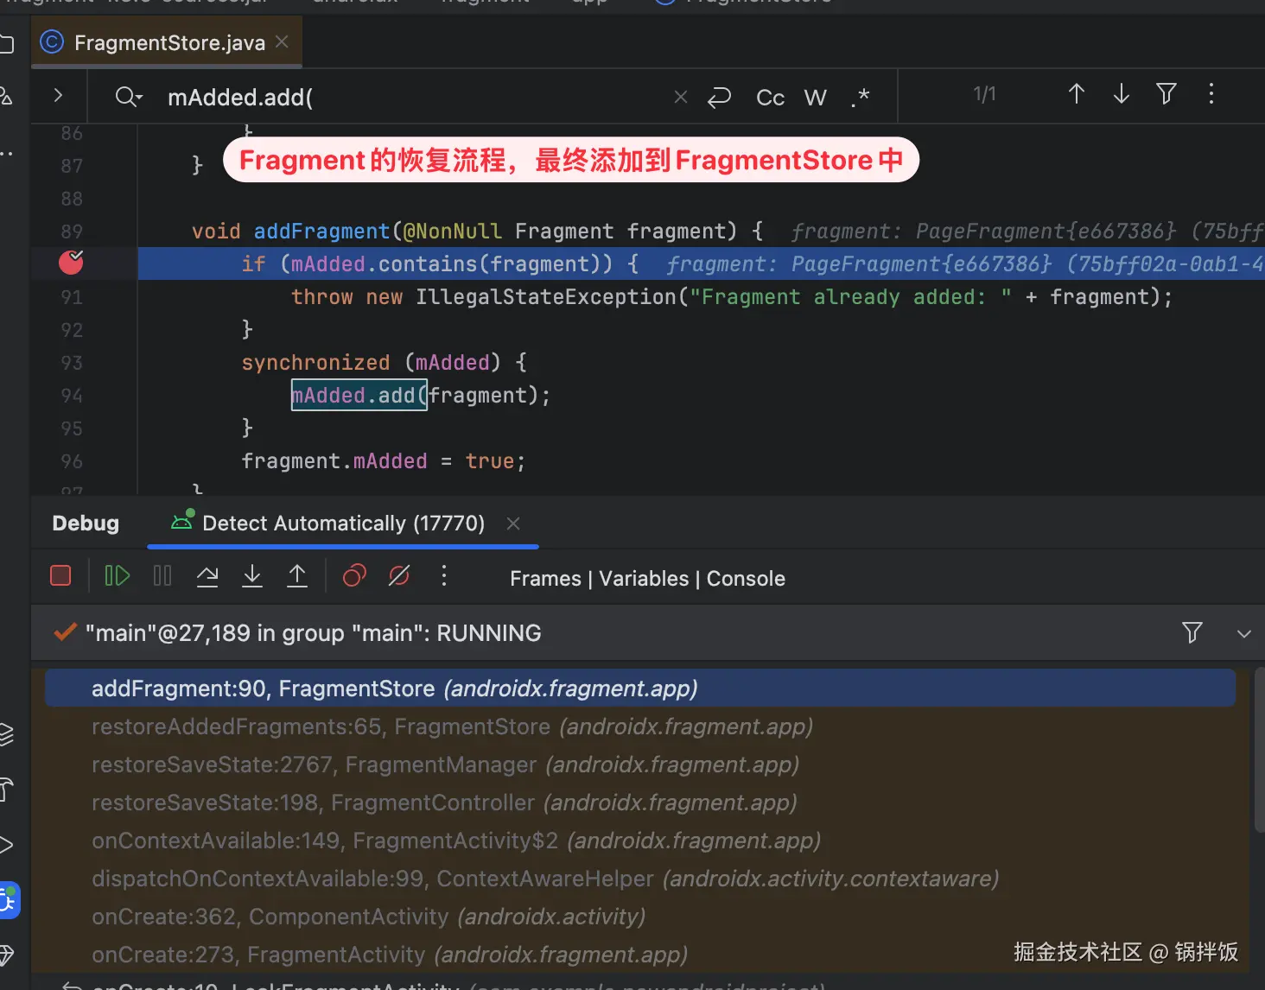
Task: Mute all breakpoints
Action: pos(399,575)
